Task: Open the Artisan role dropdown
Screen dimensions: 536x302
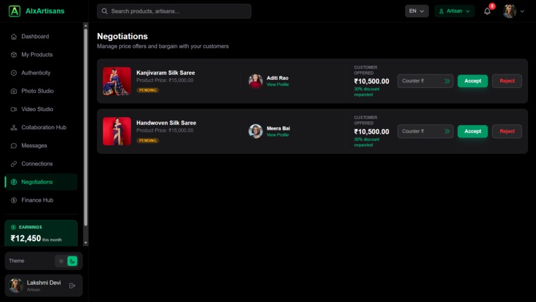Action: pos(454,11)
